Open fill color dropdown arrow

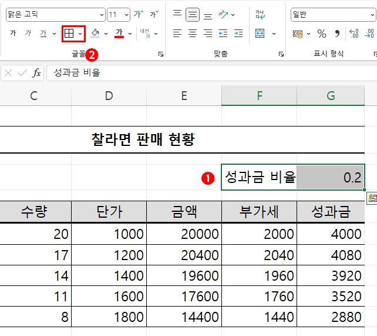106,34
